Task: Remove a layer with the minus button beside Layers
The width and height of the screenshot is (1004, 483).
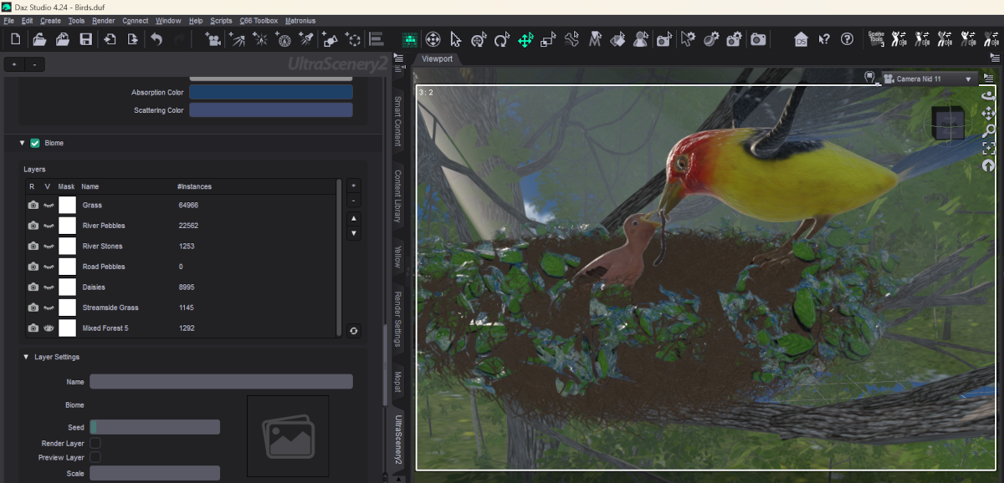Action: click(x=354, y=201)
